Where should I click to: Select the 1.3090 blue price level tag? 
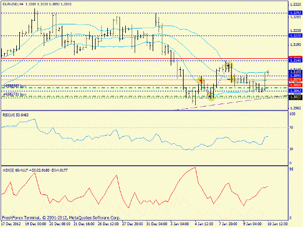[295, 76]
